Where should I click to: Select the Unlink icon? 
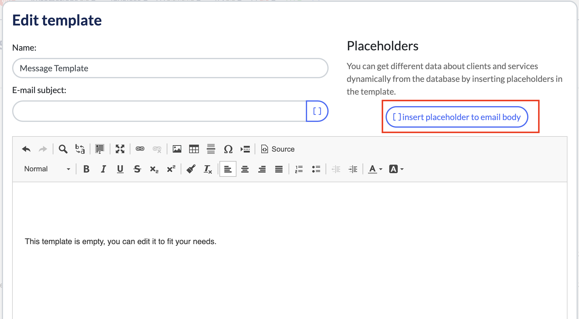[x=157, y=149]
